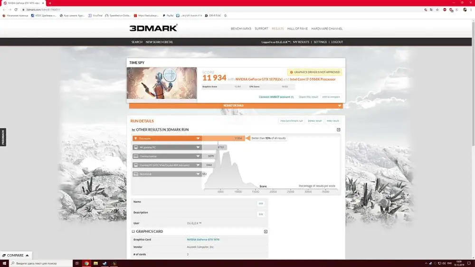Open the Chrome profile avatar
This screenshot has height=267, width=475.
(x=465, y=9)
